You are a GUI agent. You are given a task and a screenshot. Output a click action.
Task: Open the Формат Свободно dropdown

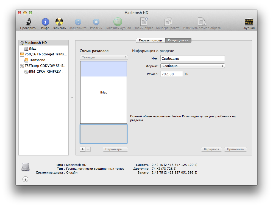point(193,66)
